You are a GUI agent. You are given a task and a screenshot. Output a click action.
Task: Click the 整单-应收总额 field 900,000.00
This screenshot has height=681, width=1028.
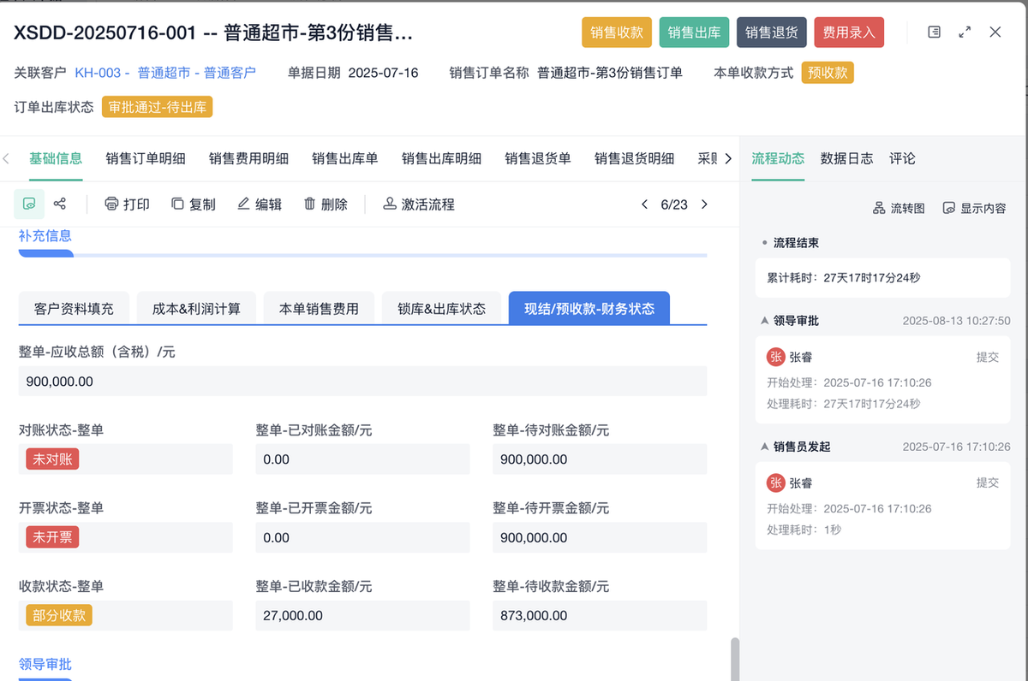point(362,382)
